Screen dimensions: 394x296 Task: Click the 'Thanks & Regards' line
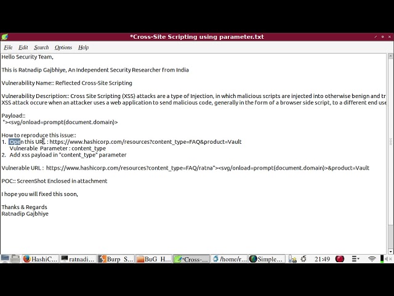(x=25, y=207)
